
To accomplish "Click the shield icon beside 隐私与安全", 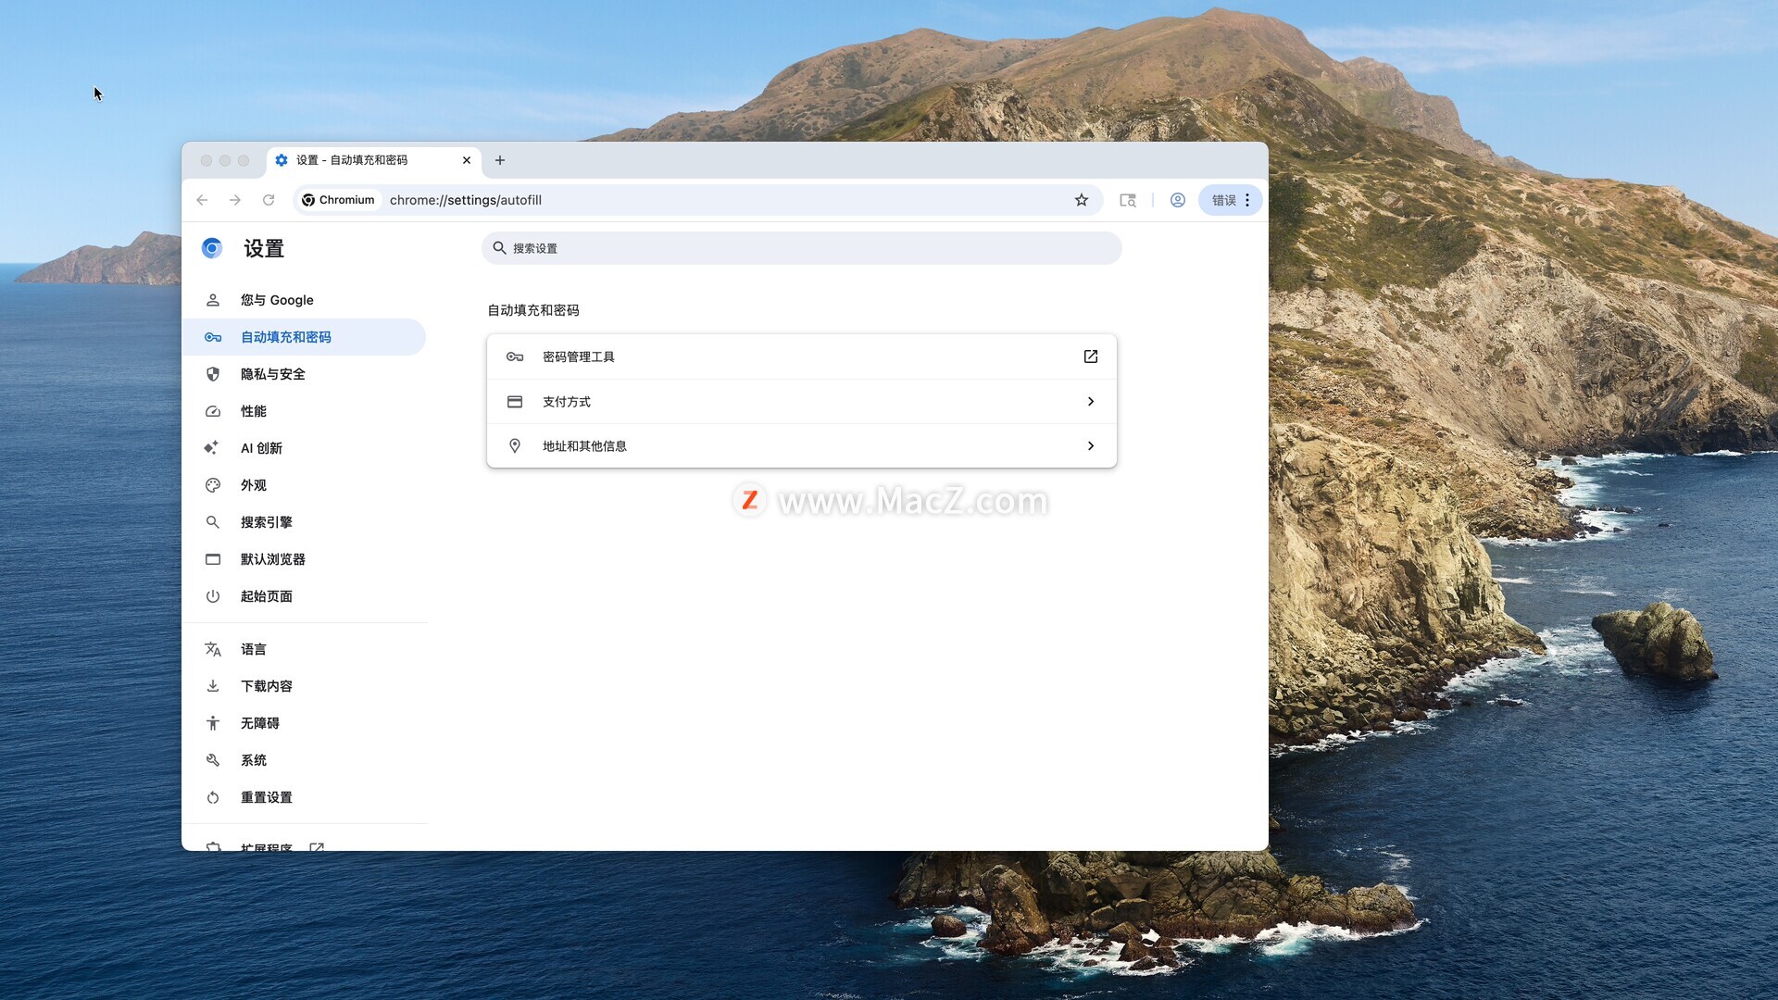I will click(x=213, y=374).
